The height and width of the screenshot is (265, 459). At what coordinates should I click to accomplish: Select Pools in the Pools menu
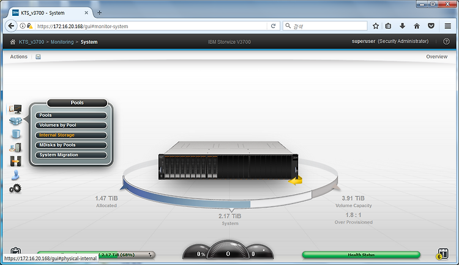pos(71,115)
